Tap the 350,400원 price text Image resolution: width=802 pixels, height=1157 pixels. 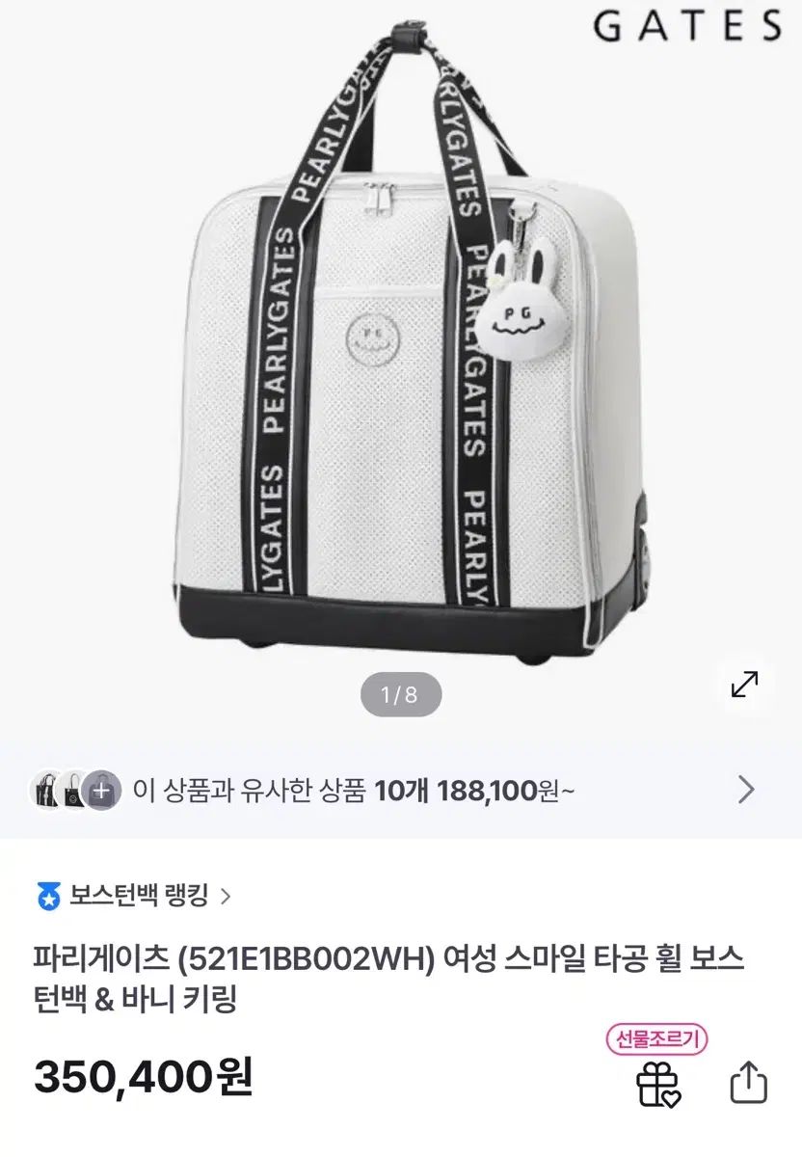[144, 1077]
